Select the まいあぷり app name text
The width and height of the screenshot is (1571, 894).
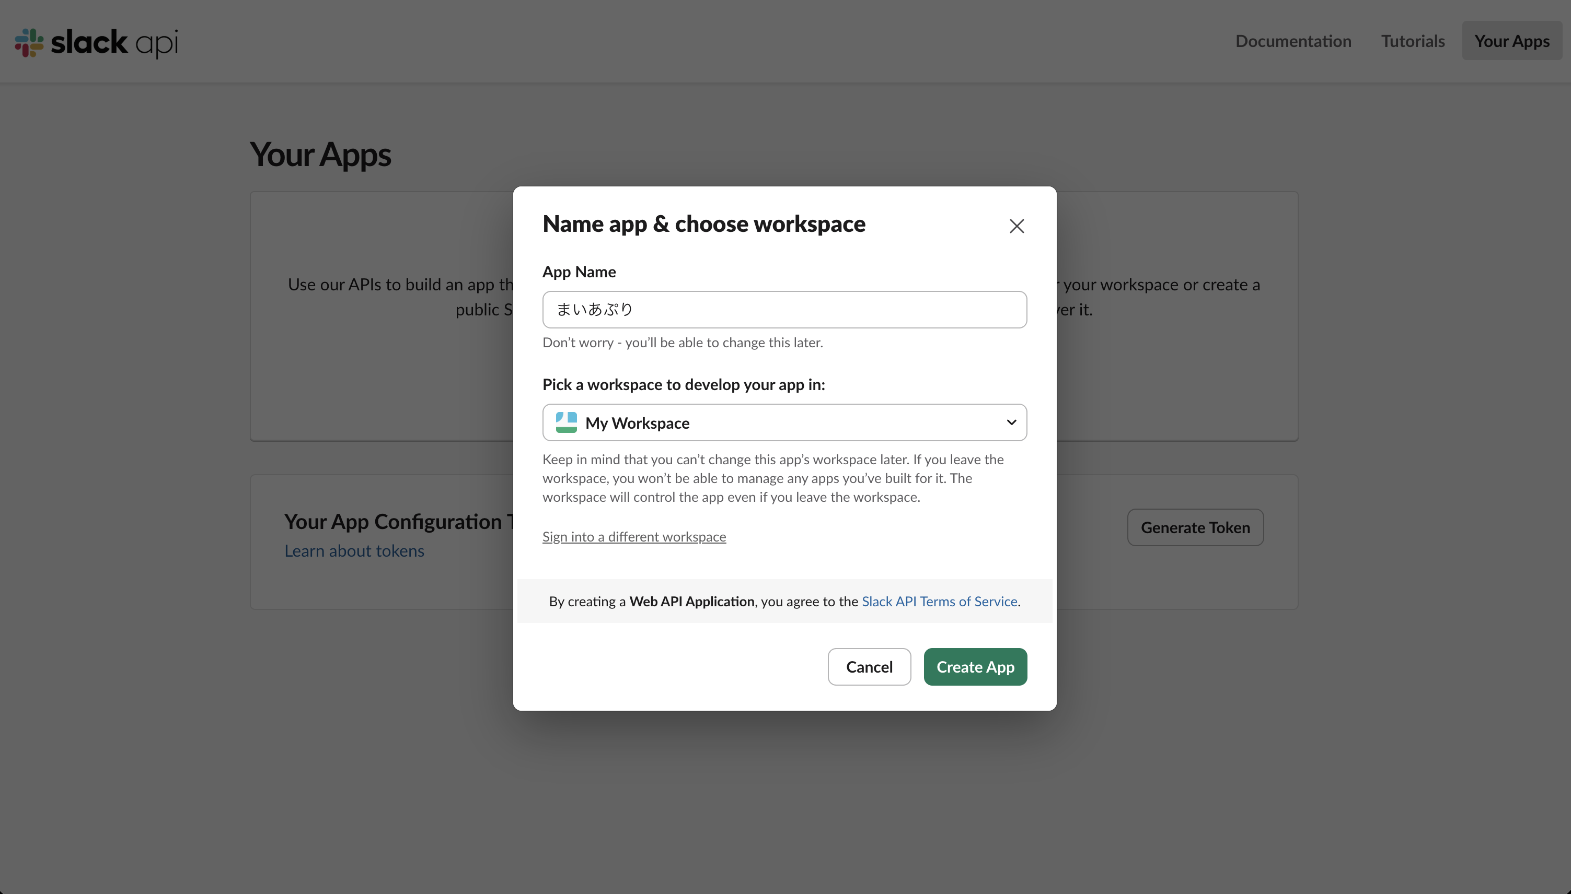[593, 309]
